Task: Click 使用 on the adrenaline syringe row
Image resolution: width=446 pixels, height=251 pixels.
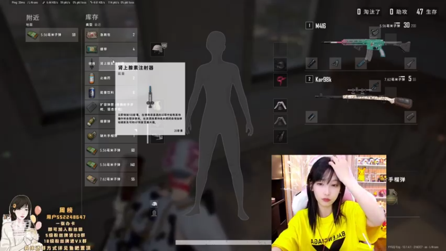Action: click(91, 64)
